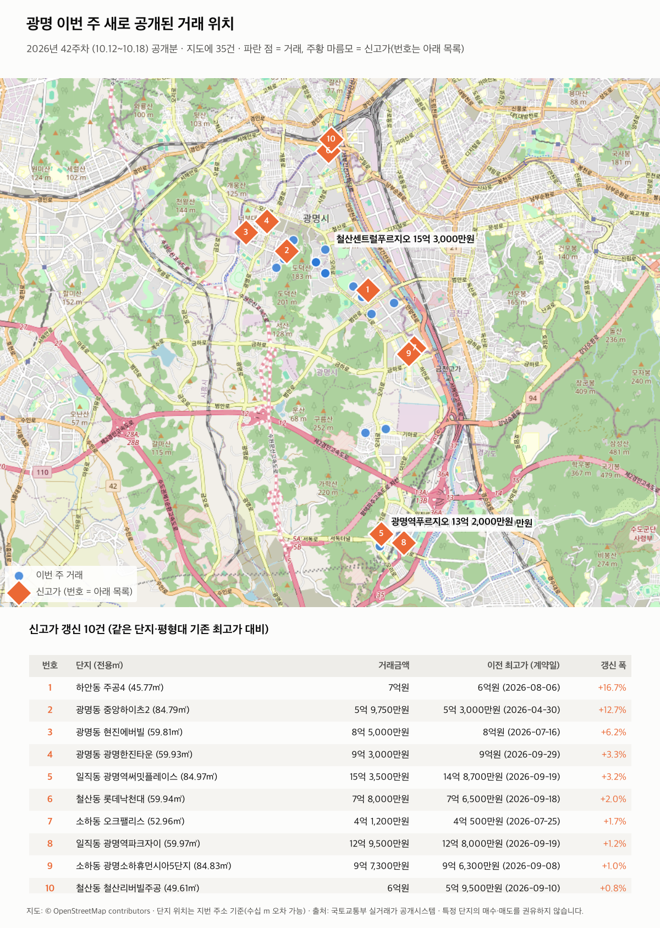Click the route 42 highway shield
660x928 pixels.
(x=113, y=486)
